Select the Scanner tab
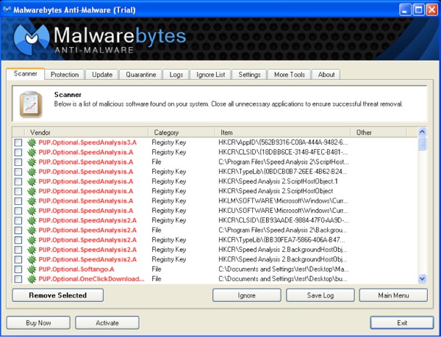The image size is (441, 337). click(x=25, y=74)
